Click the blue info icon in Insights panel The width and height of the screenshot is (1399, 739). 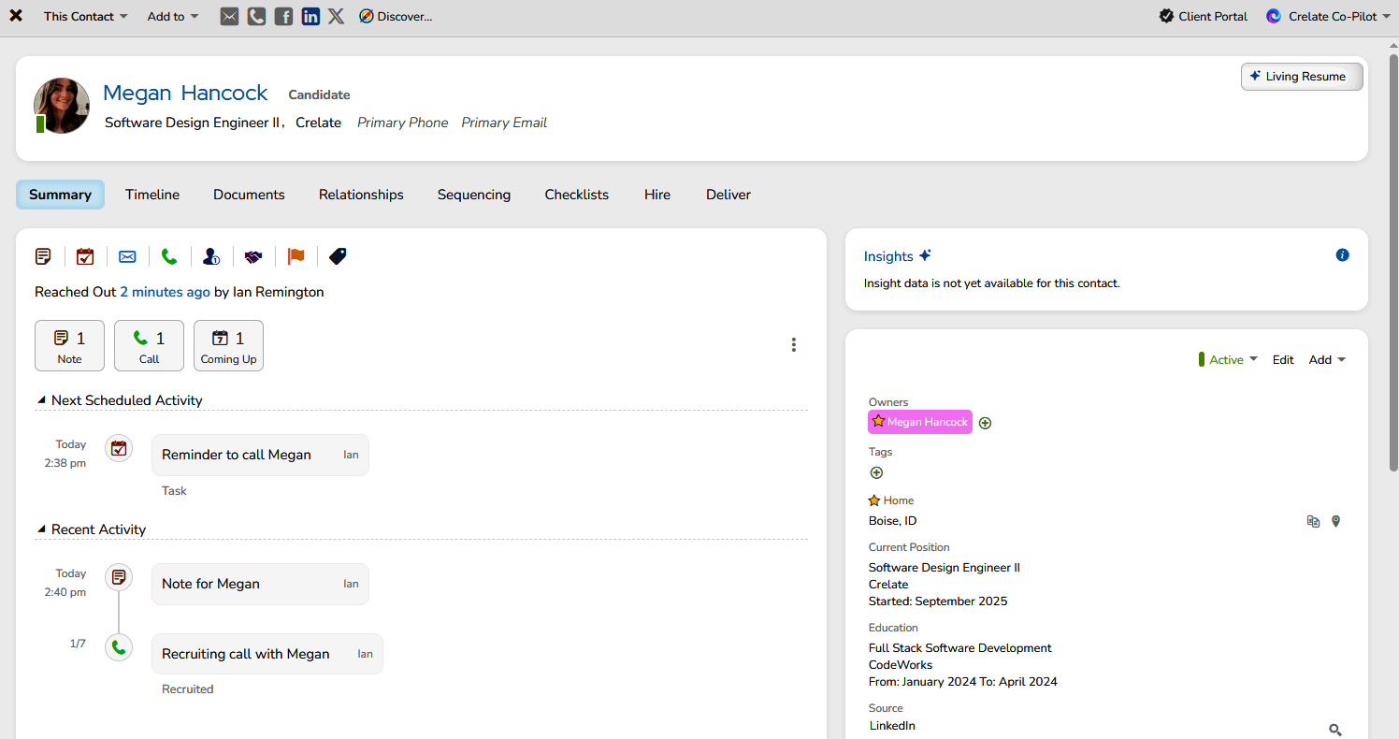point(1343,254)
